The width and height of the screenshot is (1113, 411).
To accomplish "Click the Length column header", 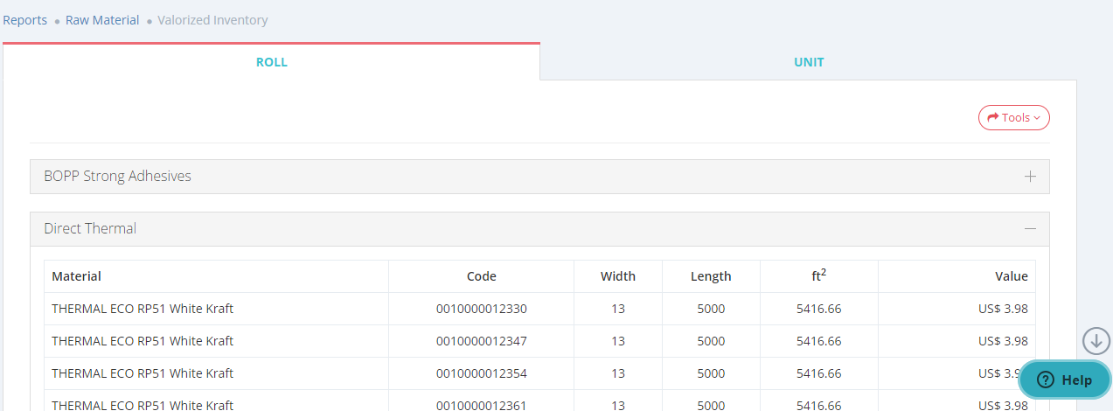I will point(710,276).
